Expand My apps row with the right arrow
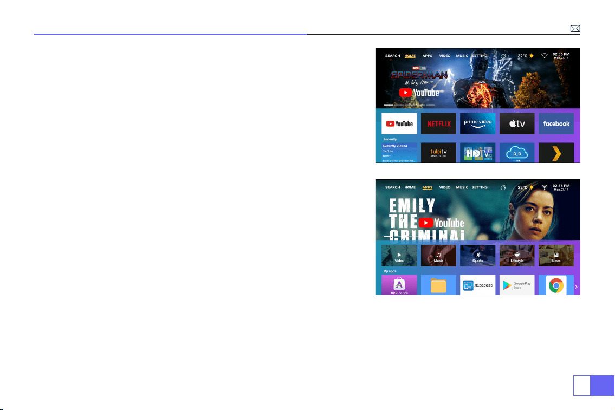615x410 pixels. click(x=576, y=287)
